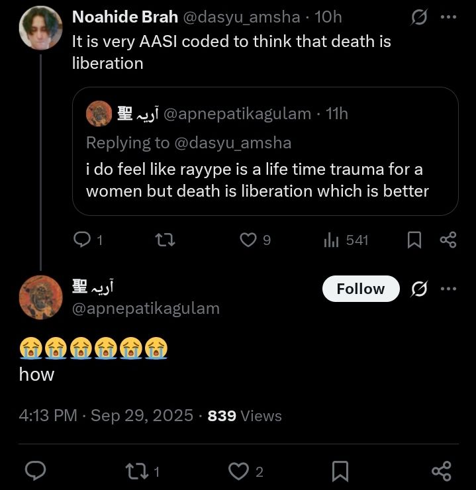Screen dimensions: 476x490
Task: Click Follow button for @apnepatikagulam
Action: [x=361, y=289]
